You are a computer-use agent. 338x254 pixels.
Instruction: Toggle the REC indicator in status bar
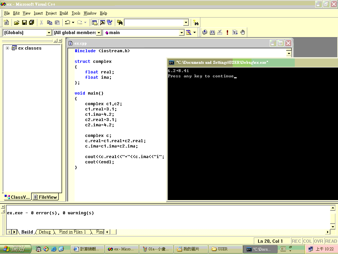pyautogui.click(x=296, y=241)
